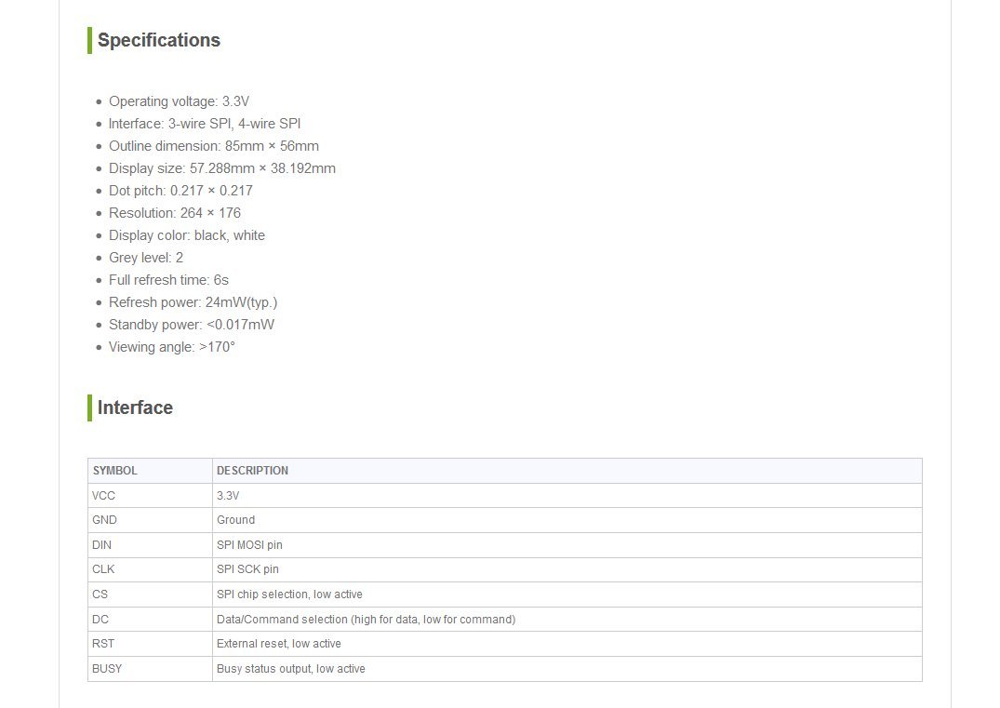Image resolution: width=1000 pixels, height=708 pixels.
Task: Click the Display size specification line
Action: click(221, 168)
